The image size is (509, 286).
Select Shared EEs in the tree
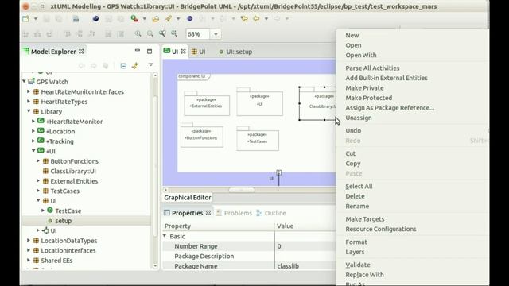tap(56, 261)
